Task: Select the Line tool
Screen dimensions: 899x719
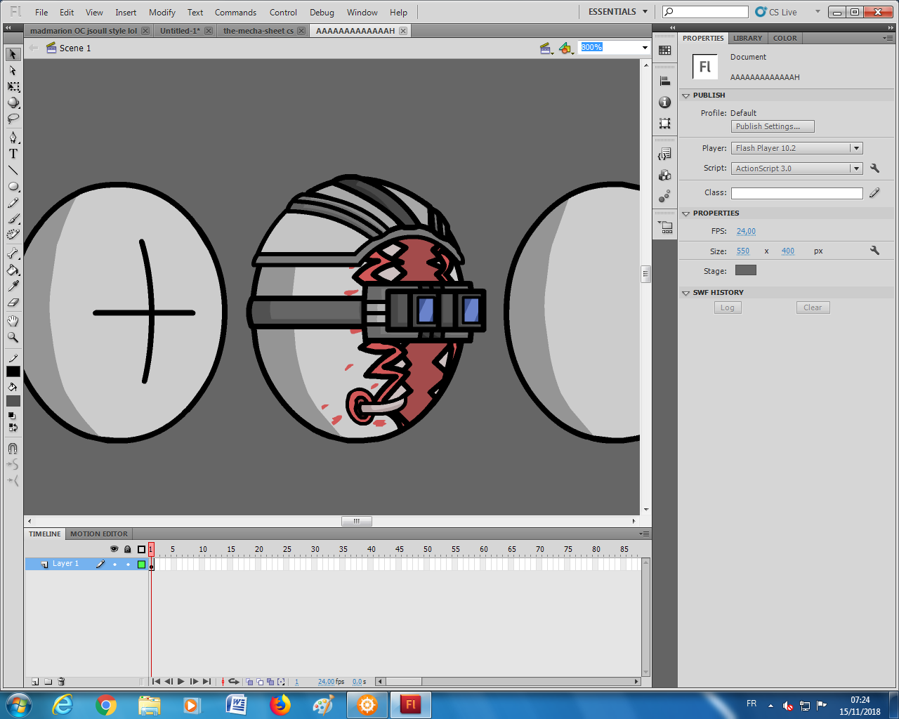Action: pyautogui.click(x=13, y=170)
